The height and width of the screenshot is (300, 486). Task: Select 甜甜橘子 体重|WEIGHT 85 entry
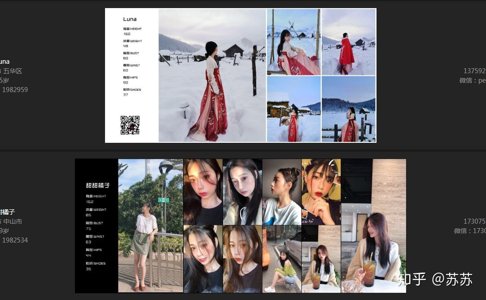96,212
